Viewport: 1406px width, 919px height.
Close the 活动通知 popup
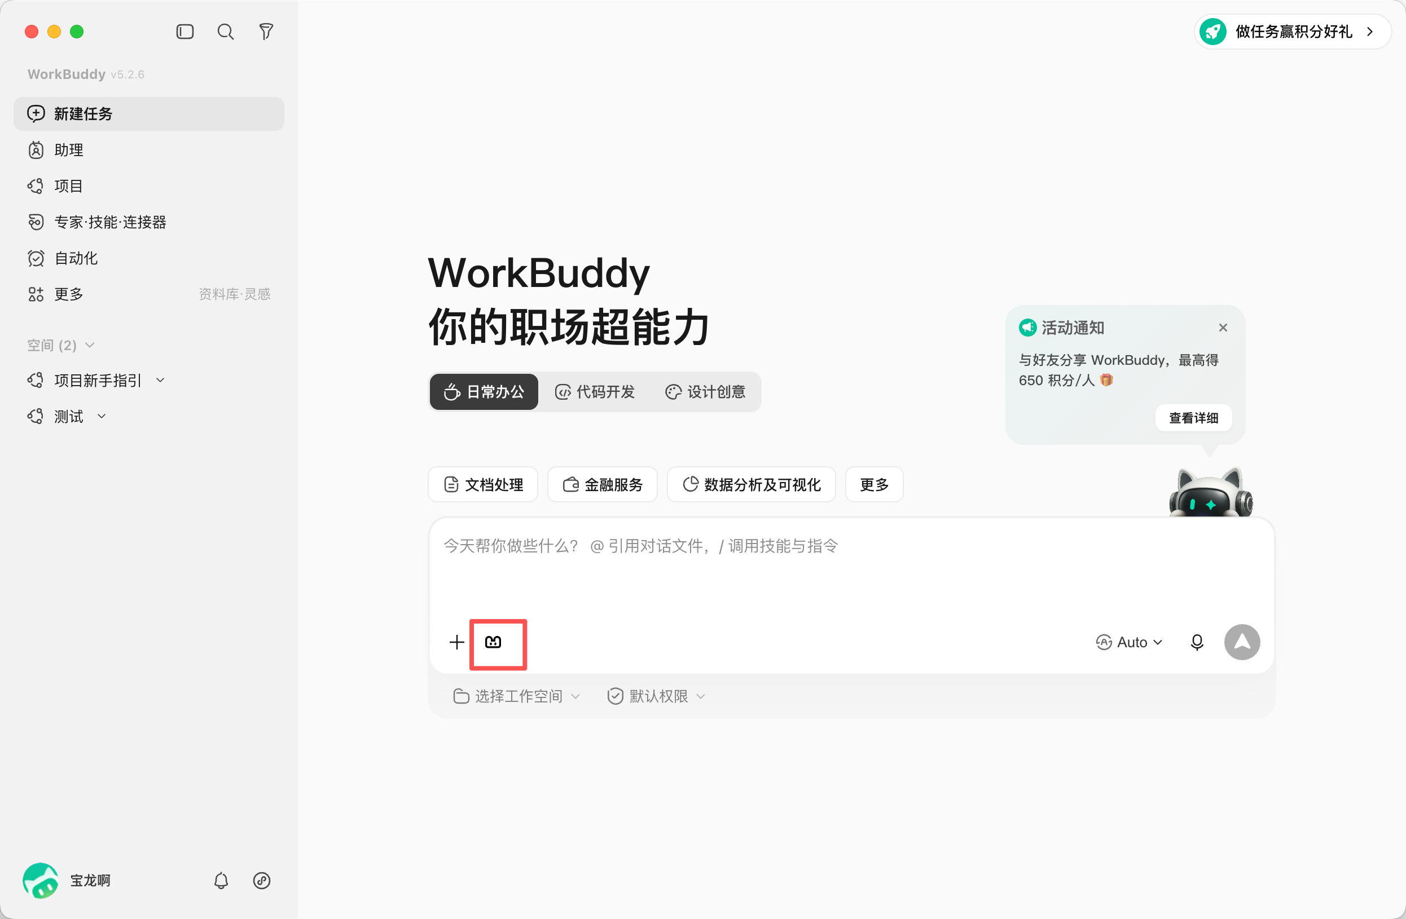(1223, 328)
